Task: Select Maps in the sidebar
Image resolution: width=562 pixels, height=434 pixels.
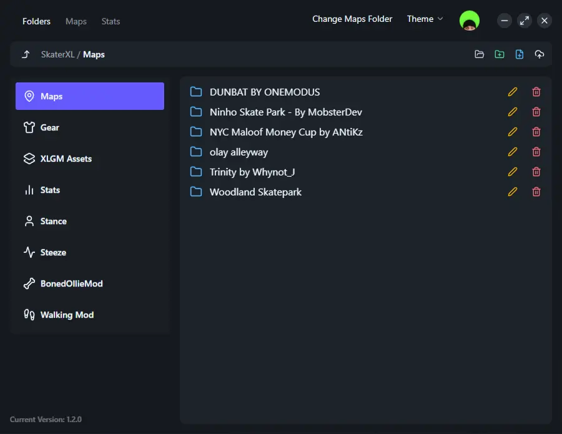Action: tap(89, 96)
